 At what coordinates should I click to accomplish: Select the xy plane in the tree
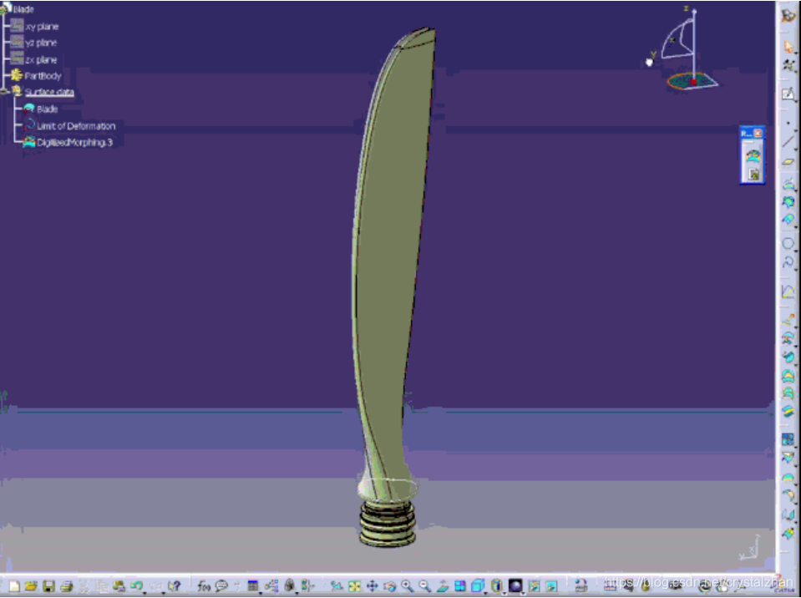coord(41,26)
